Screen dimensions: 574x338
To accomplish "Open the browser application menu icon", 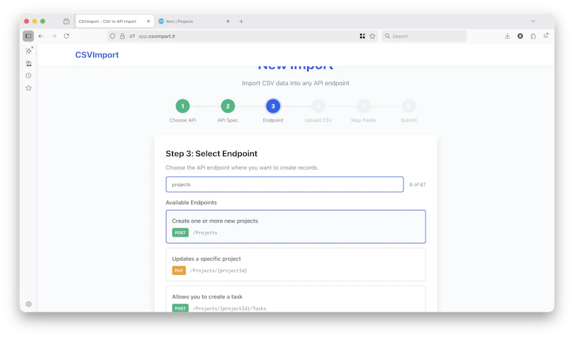I will 546,37.
